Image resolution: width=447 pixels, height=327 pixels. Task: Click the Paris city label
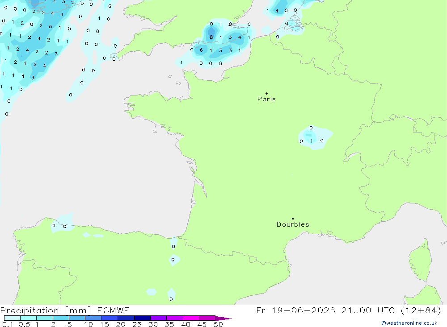[266, 99]
